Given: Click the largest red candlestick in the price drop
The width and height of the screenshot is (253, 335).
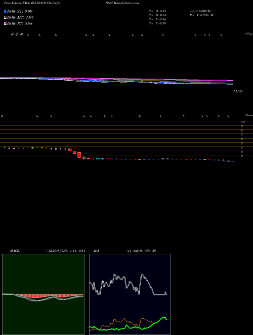Looking at the screenshot, I should 79,155.
